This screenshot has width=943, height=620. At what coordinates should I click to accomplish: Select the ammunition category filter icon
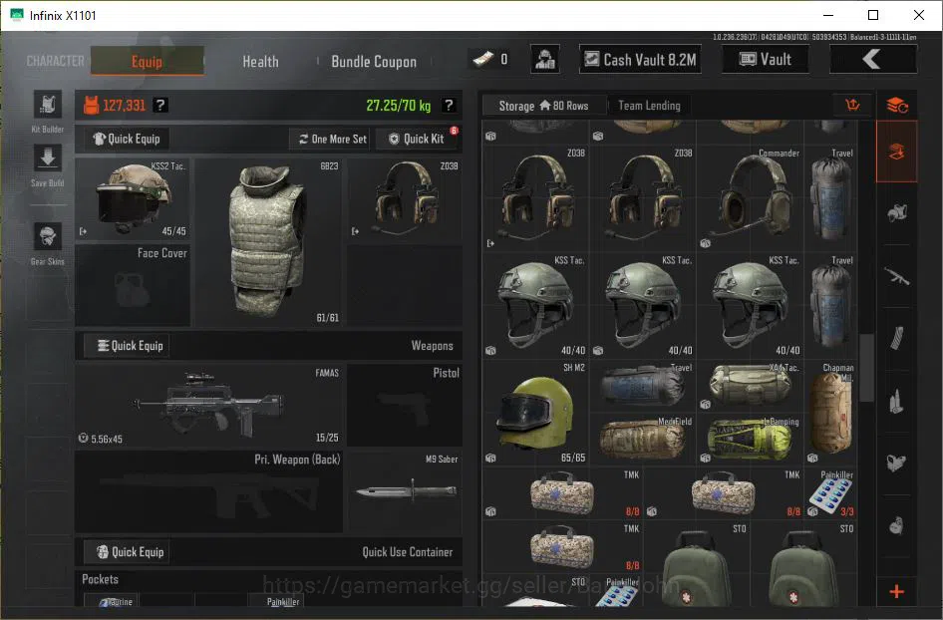coord(897,401)
